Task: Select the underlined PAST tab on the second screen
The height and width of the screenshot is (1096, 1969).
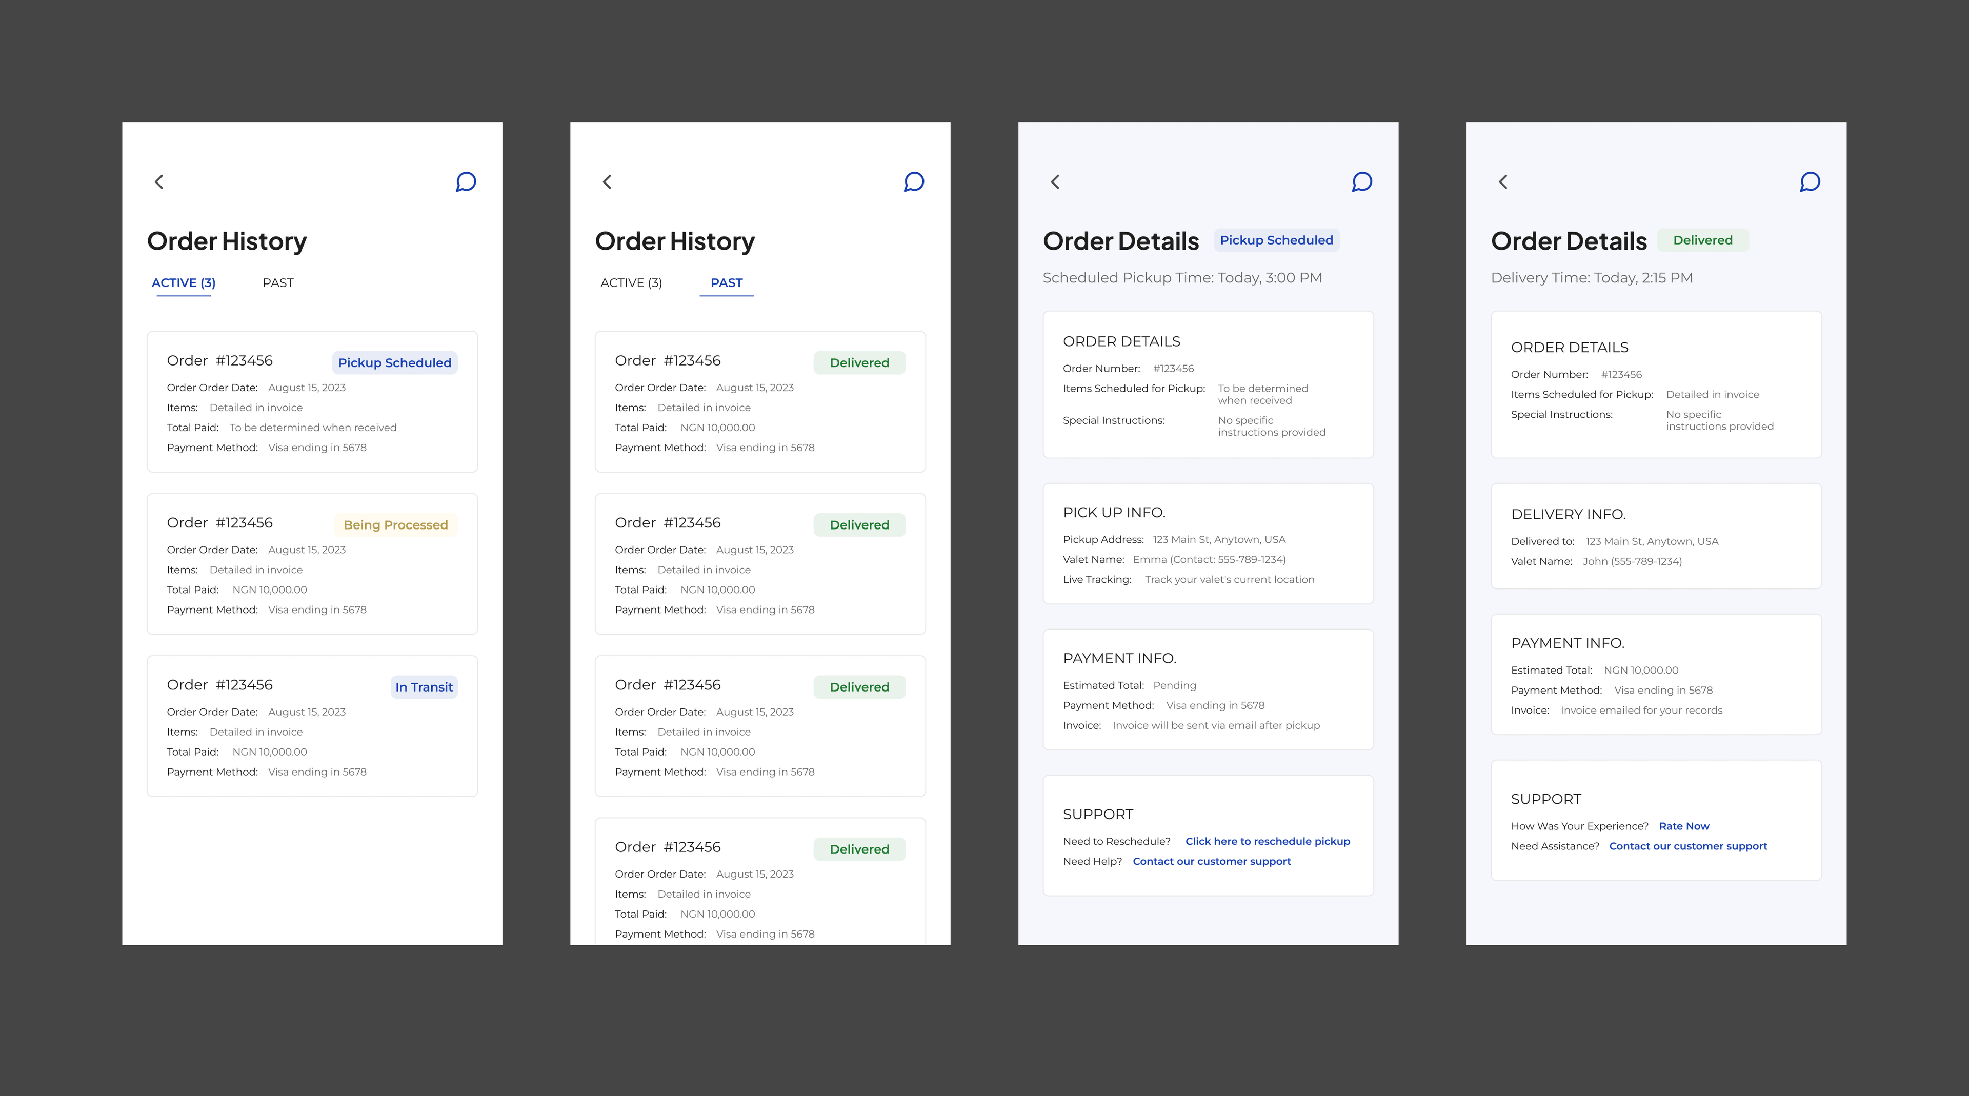Action: (x=726, y=283)
